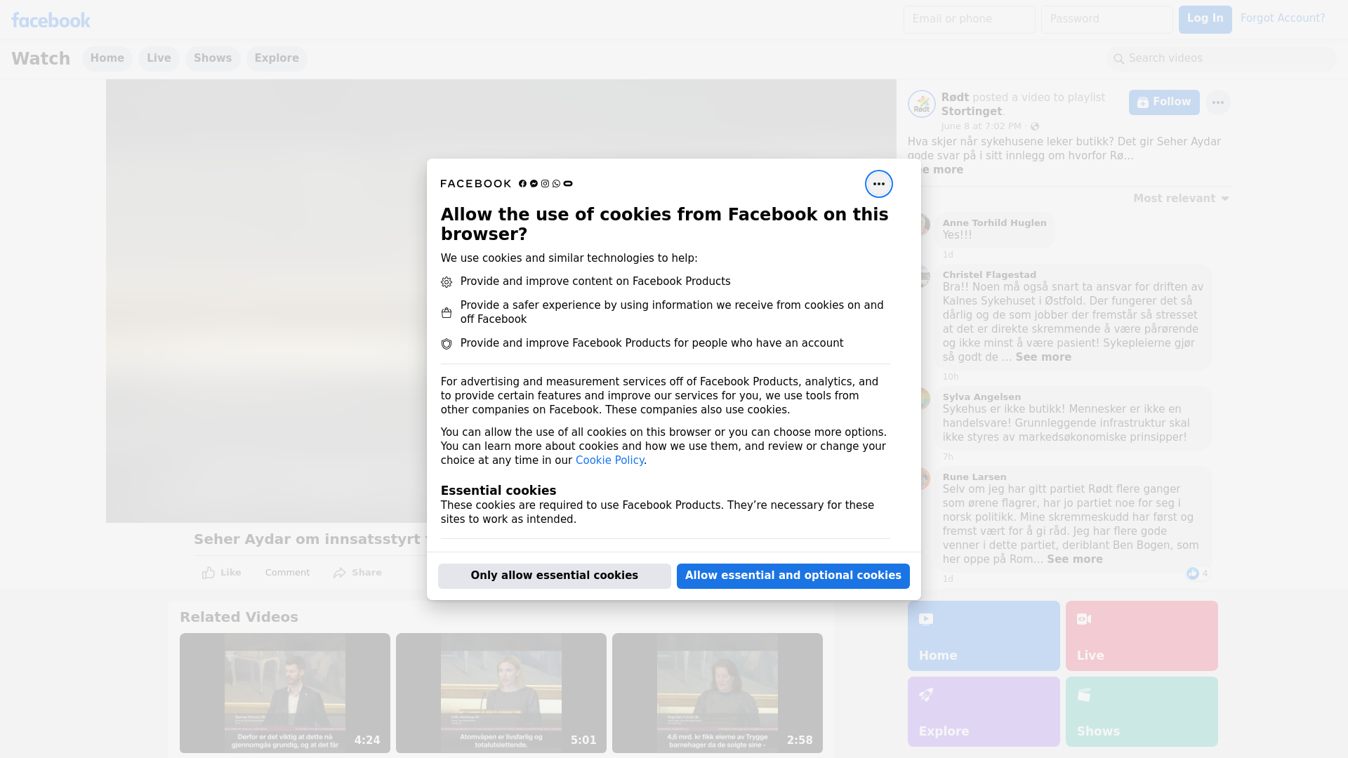Open the 5:01 related video thumbnail

pos(501,693)
